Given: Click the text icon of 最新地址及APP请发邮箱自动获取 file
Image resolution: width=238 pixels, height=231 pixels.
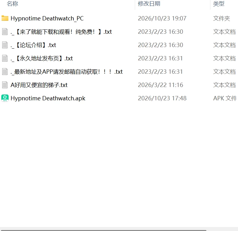Looking at the screenshot, I should [5, 72].
